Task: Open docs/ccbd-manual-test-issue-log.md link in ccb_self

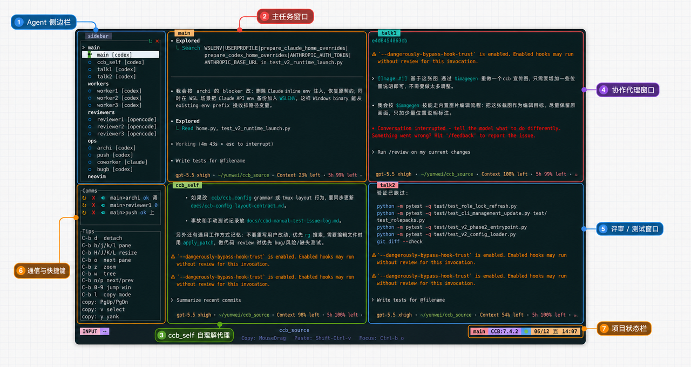Action: tap(294, 221)
